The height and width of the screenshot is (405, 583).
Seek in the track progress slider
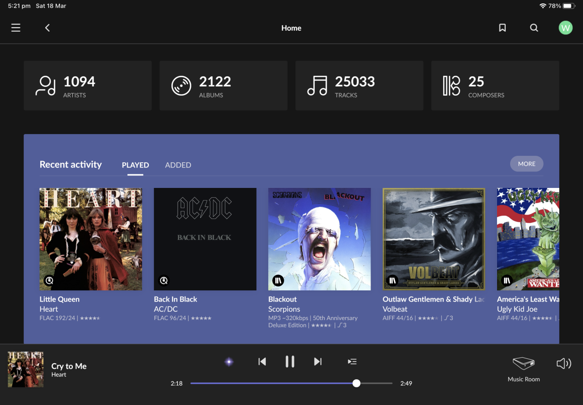(x=291, y=383)
